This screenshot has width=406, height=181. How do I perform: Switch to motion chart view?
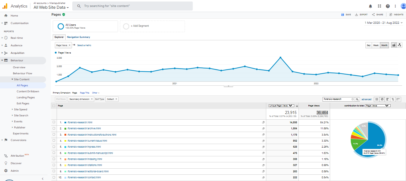click(x=399, y=45)
